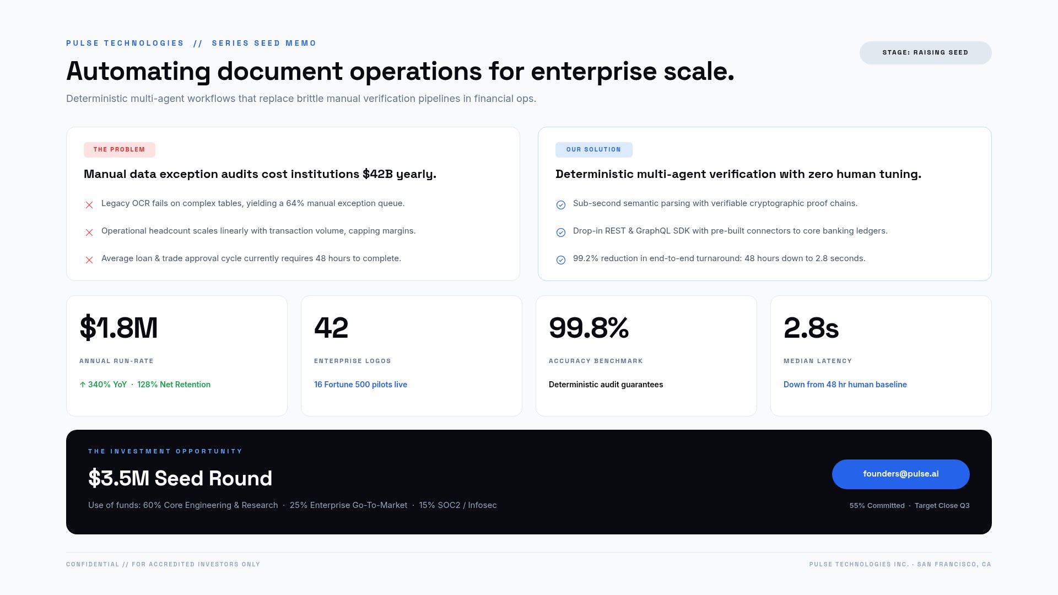Click the 340% YoY growth text

pos(107,385)
